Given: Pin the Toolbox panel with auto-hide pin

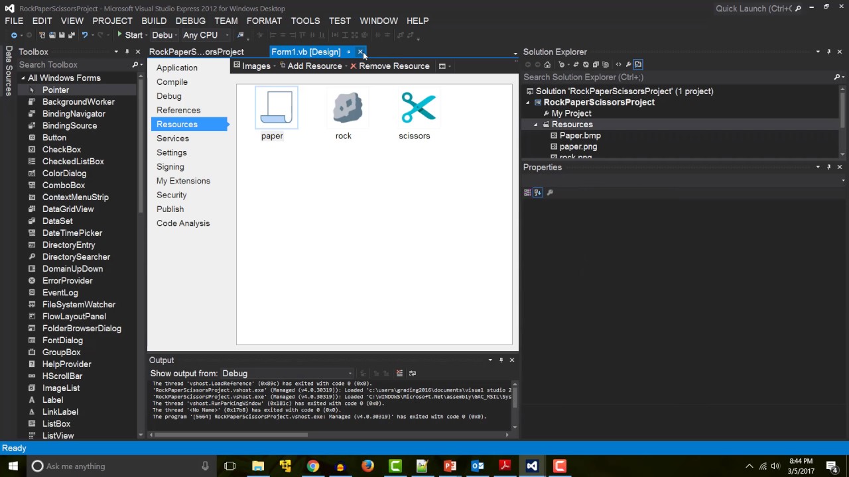Looking at the screenshot, I should [x=127, y=52].
